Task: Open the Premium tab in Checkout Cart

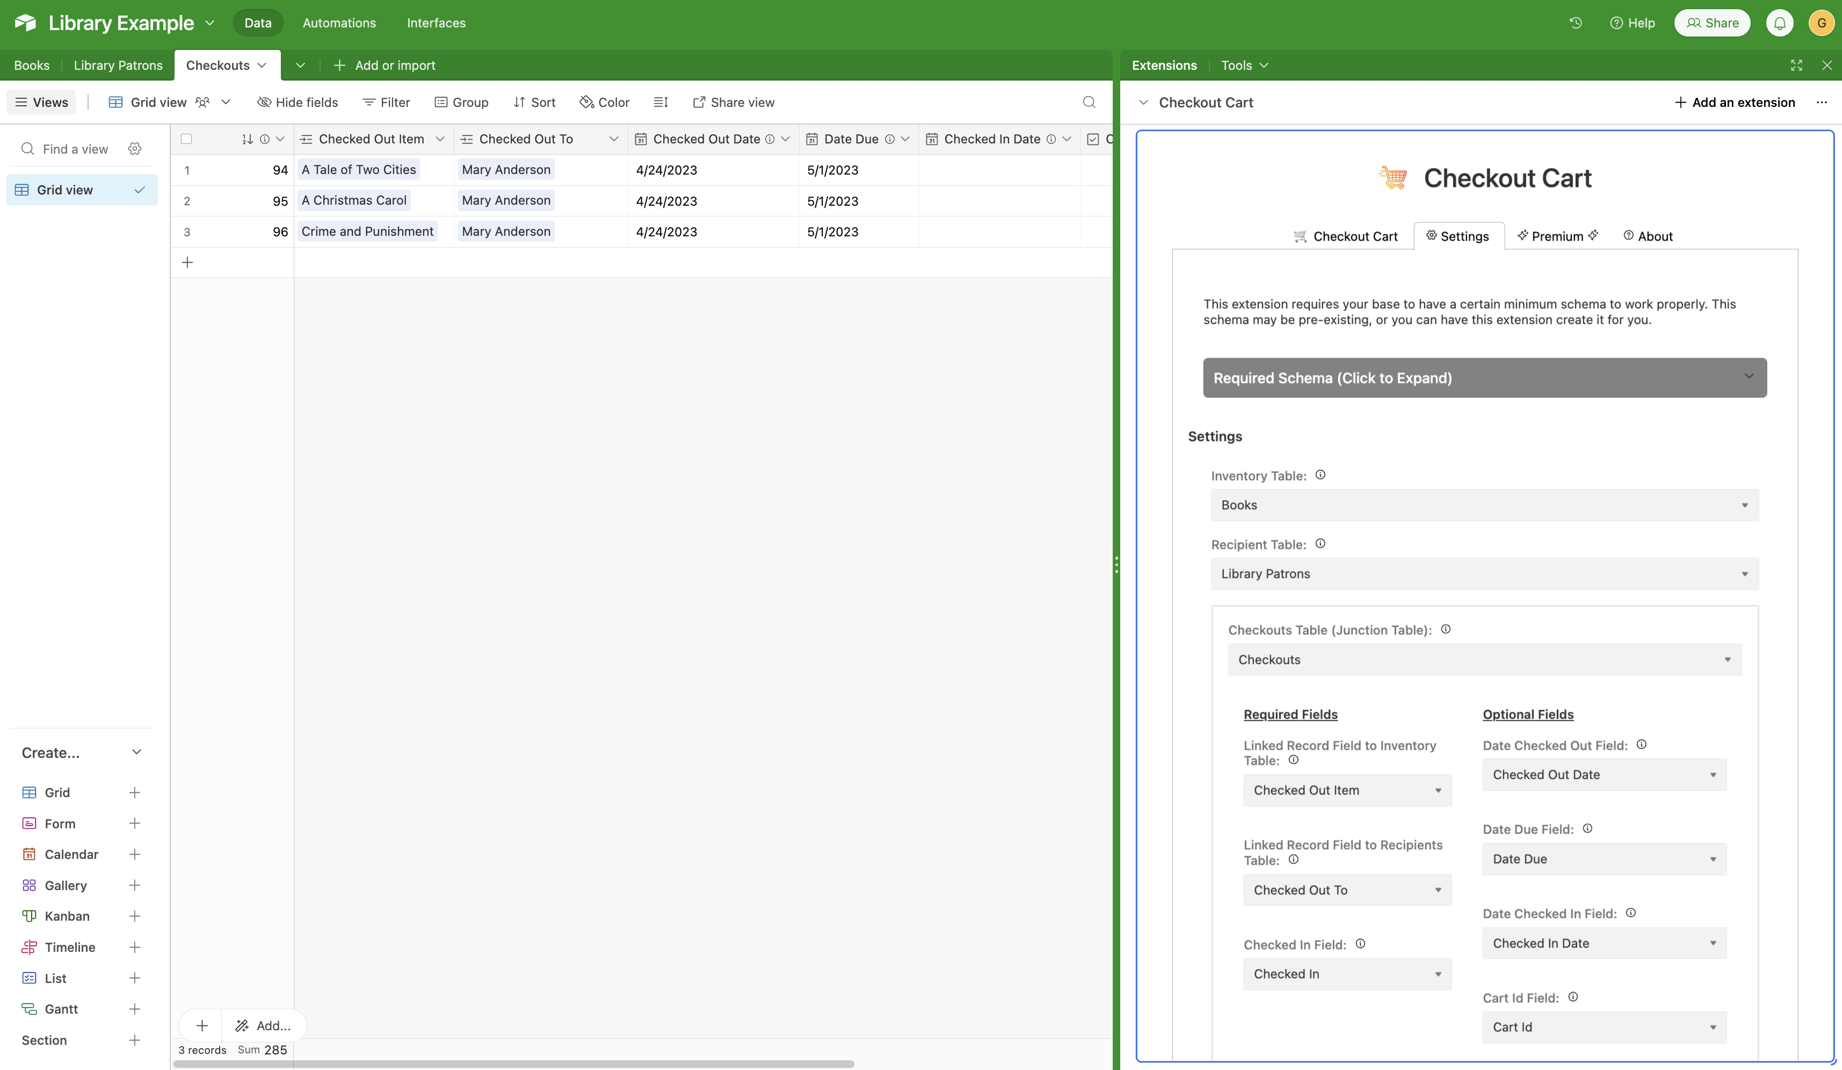Action: (1557, 236)
